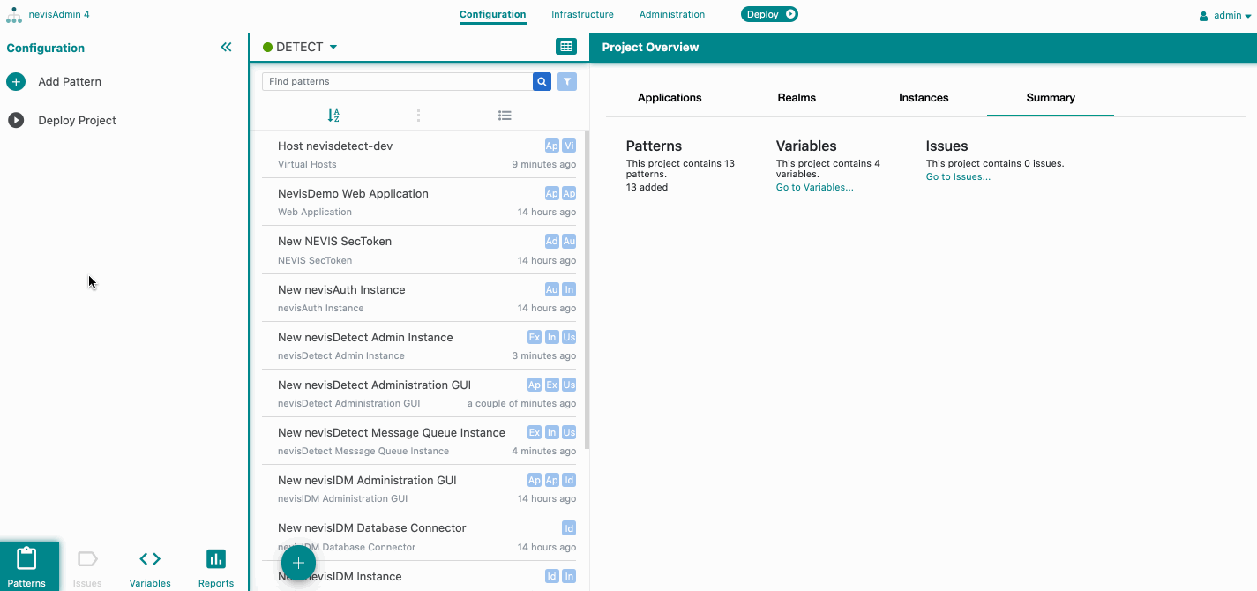
Task: Click the Au tag on New nevisAuth Instance
Action: [x=551, y=289]
